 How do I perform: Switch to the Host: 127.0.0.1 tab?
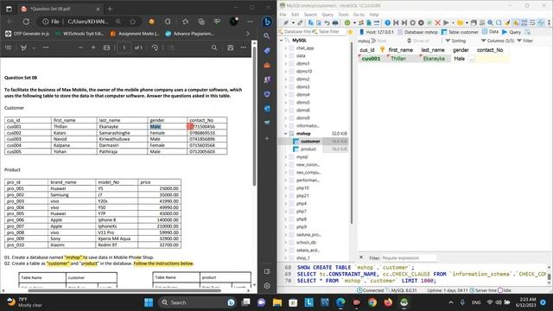click(377, 32)
